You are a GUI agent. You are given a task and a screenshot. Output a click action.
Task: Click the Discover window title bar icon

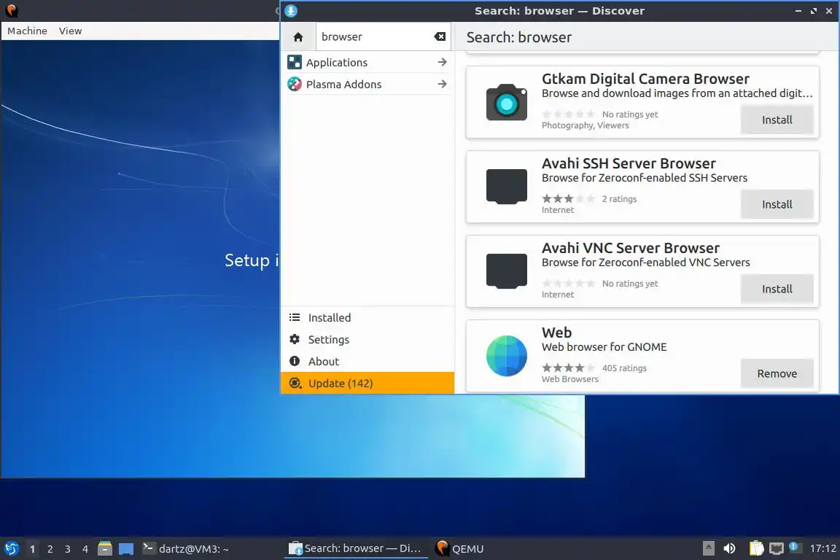pos(291,11)
